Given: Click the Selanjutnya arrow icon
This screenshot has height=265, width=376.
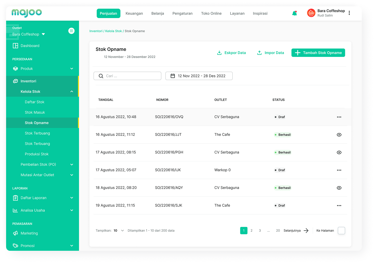Looking at the screenshot, I should 306,231.
